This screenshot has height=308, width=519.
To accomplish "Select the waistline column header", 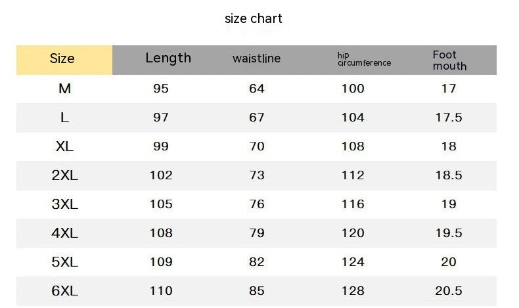I will (256, 58).
